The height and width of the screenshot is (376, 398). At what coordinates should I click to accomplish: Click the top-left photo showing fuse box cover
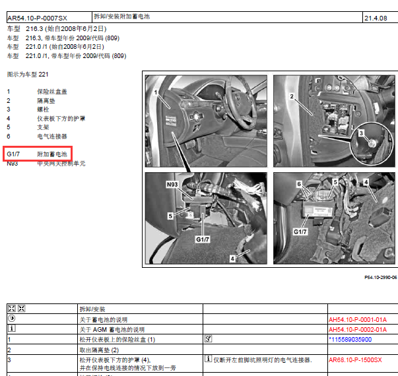point(206,121)
